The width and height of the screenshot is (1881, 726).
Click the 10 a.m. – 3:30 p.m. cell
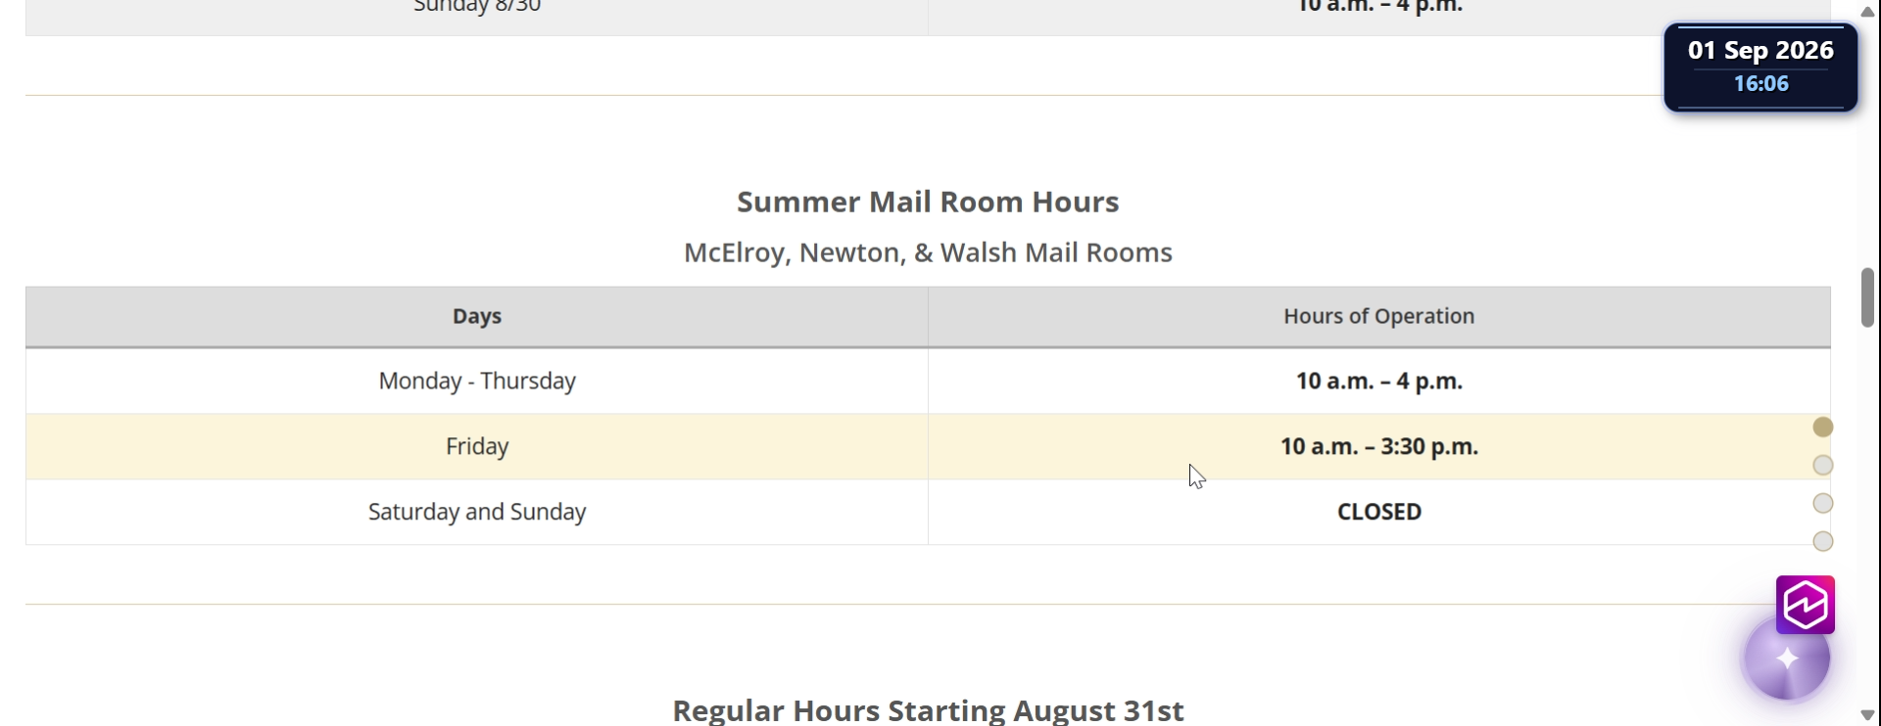point(1378,446)
